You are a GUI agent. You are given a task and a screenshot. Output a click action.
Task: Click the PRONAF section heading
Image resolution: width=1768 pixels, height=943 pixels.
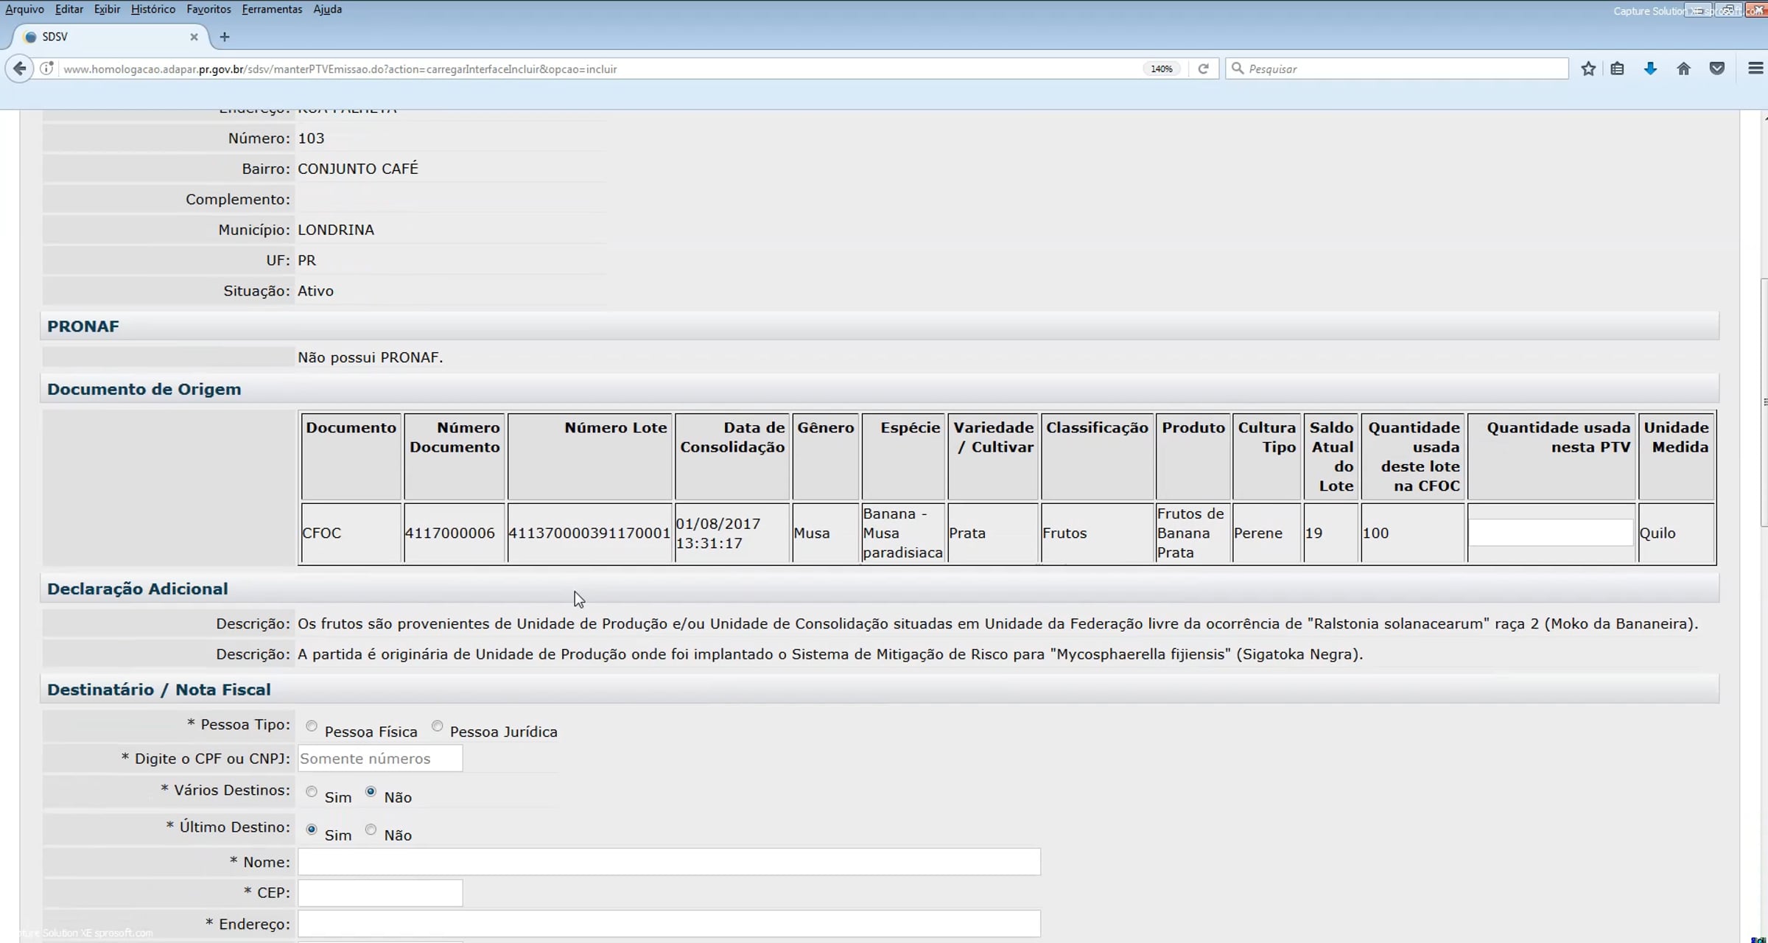pyautogui.click(x=83, y=326)
